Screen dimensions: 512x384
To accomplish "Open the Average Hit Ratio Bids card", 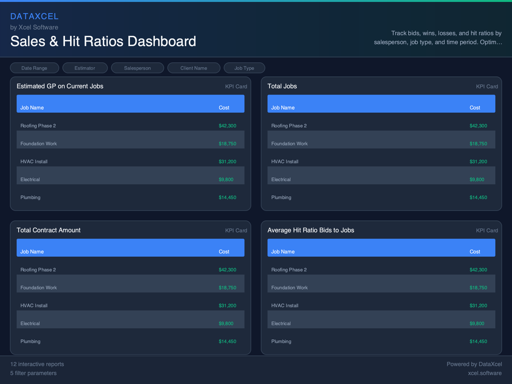I will pos(311,230).
